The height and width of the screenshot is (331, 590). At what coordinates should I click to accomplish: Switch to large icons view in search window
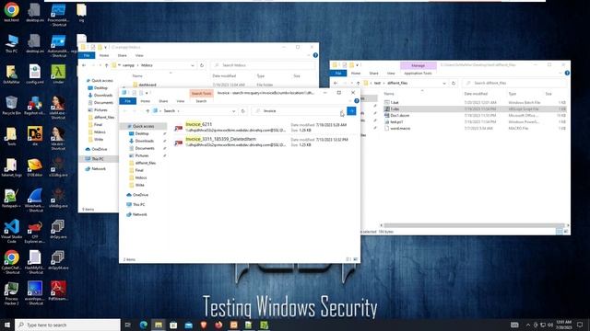(x=356, y=259)
